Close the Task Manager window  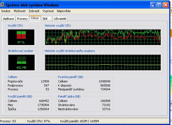tap(166, 5)
